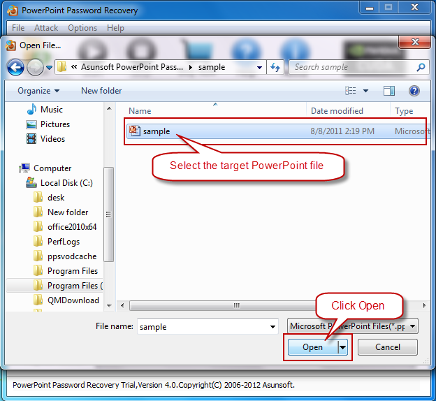Open Local Disk (C:) in tree
Screen dimensions: 436x401
tap(66, 183)
